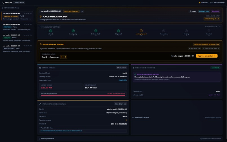227x142 pixels.
Task: Click the Recommended Action Concurrency 4 → 2 chip
Action: click(212, 19)
